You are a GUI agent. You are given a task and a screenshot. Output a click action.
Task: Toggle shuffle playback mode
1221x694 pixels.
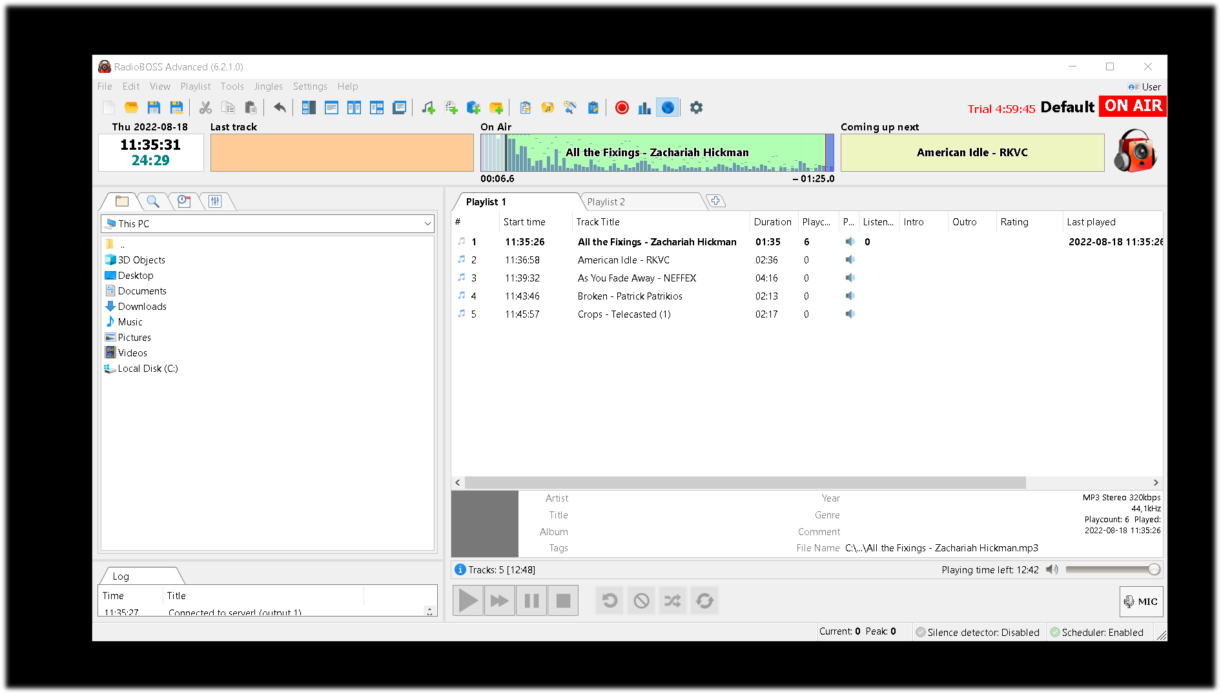click(672, 601)
